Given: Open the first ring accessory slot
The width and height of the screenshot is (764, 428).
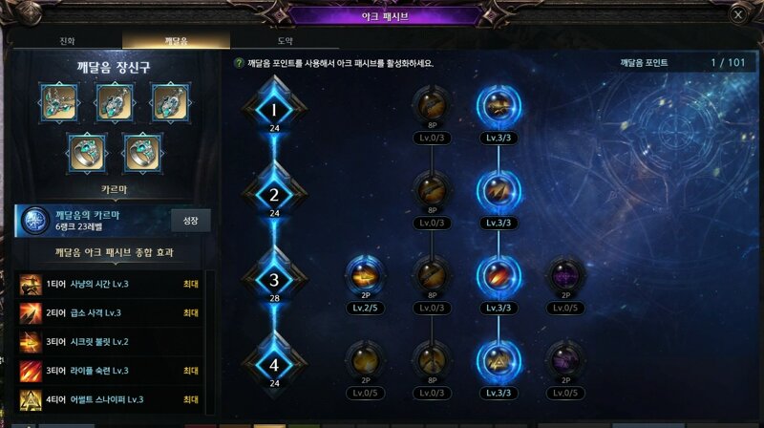Looking at the screenshot, I should 87,153.
